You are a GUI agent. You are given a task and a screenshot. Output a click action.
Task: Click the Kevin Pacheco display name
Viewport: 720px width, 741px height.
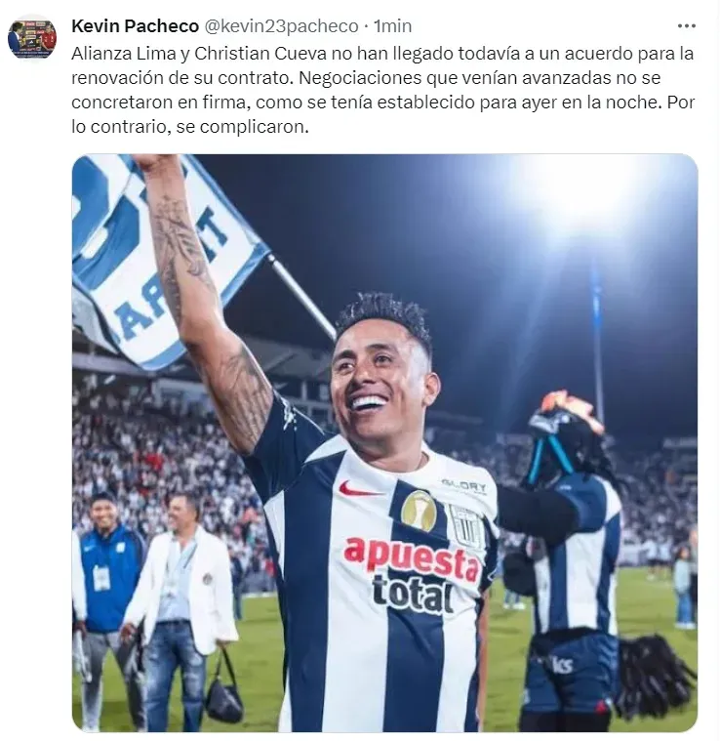tap(135, 26)
